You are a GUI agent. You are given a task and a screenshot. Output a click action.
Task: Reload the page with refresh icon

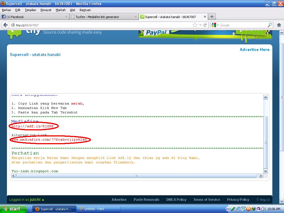[x=205, y=25]
